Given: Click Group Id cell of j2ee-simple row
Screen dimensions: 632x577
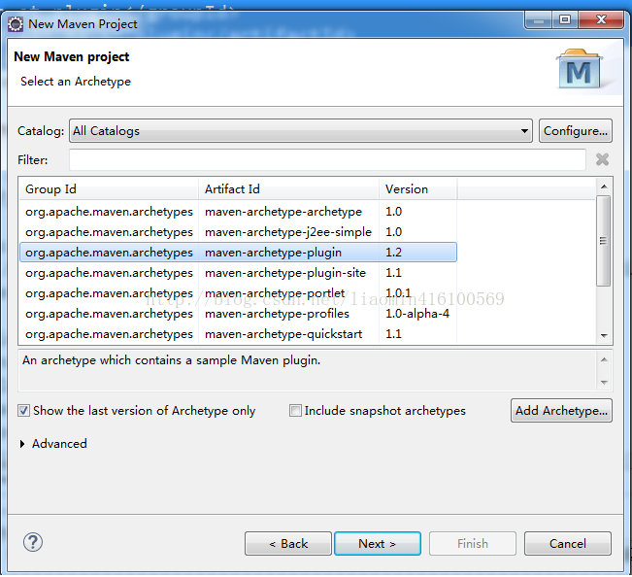Looking at the screenshot, I should 109,232.
